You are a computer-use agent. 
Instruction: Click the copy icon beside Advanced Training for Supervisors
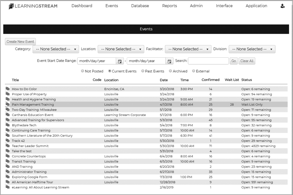pos(7,120)
